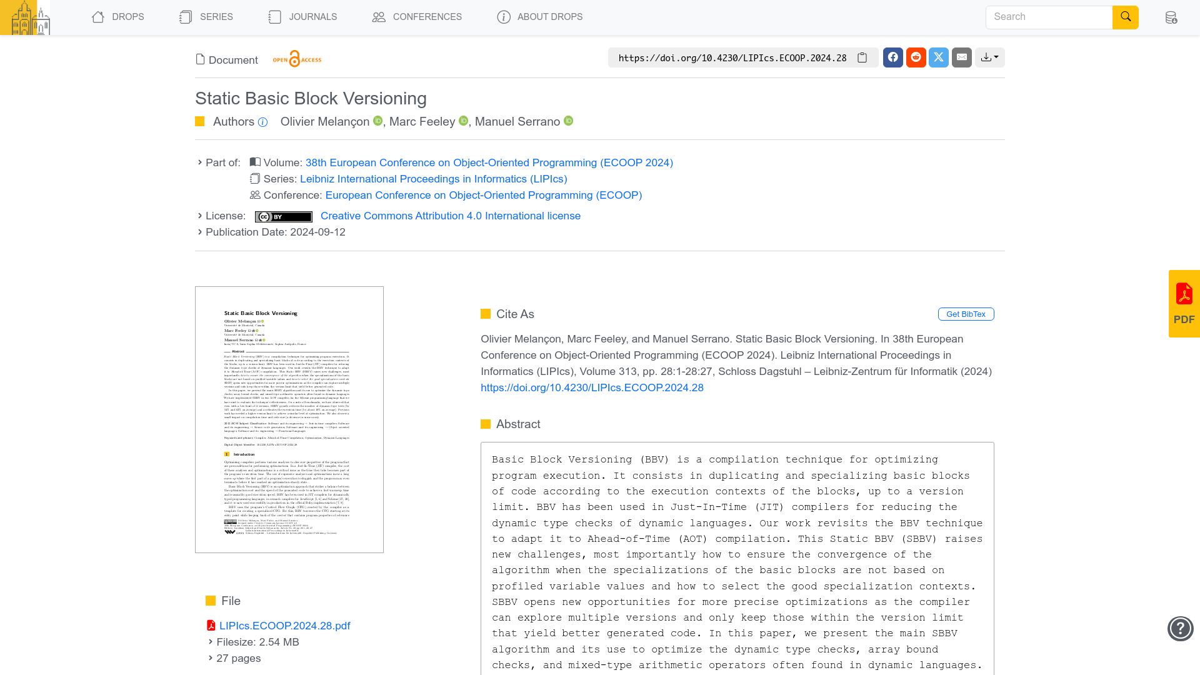Open the yellow PDF side tab

pos(1184,304)
